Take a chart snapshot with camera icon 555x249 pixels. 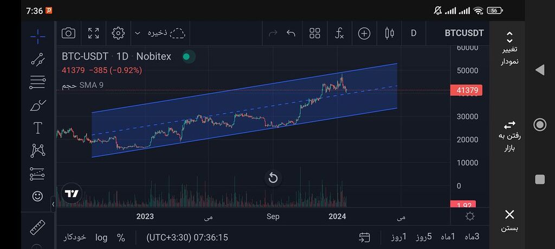68,33
